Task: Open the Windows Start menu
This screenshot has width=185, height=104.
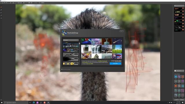Action: pos(2,103)
